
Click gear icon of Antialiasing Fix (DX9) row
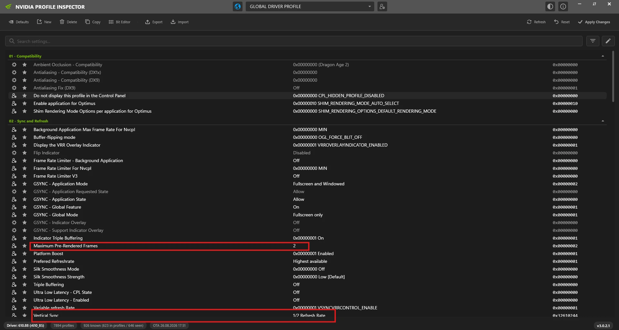point(14,88)
